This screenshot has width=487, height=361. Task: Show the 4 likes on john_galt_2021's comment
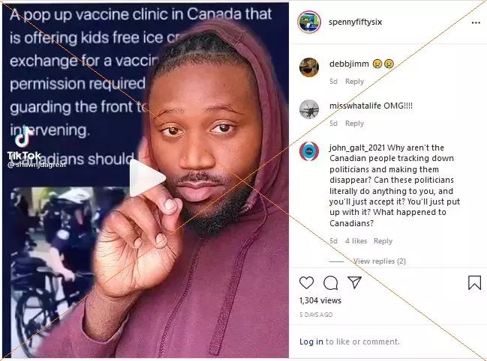[356, 241]
